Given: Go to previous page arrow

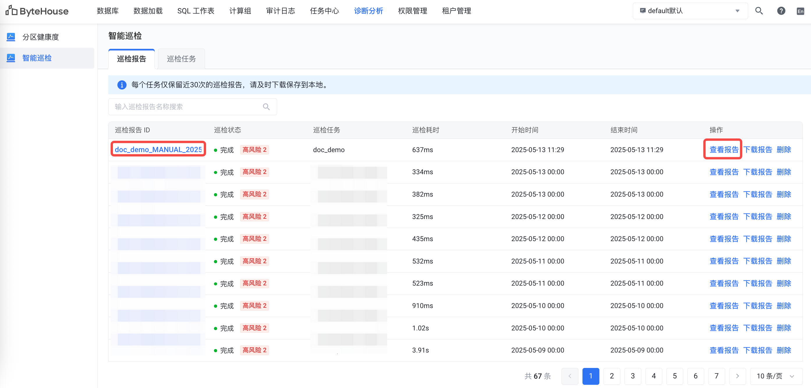Looking at the screenshot, I should (569, 376).
